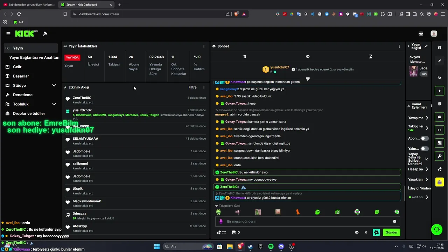Click username yusufdkn07 in the gift leaderboard
The image size is (448, 252).
[280, 67]
